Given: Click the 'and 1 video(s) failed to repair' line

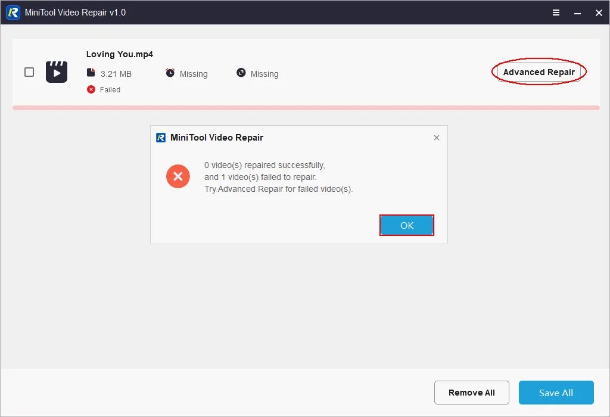Looking at the screenshot, I should 261,177.
